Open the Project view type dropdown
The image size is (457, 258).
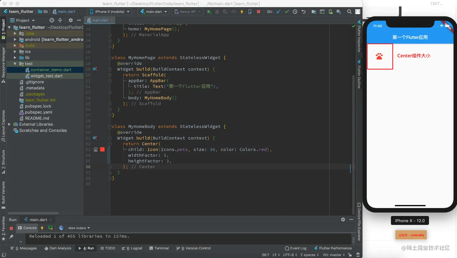(22, 20)
